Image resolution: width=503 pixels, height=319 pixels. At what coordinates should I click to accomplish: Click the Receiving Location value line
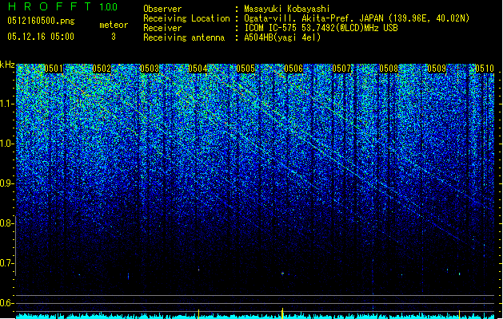pos(357,18)
